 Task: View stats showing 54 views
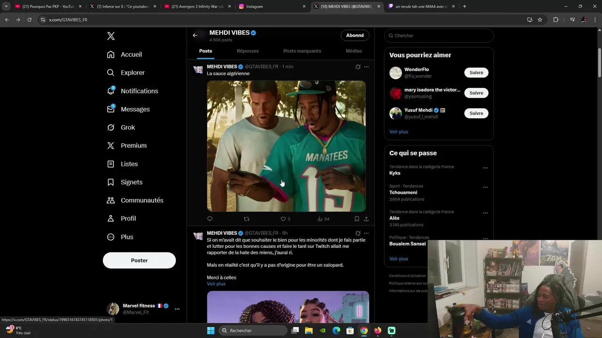tap(323, 219)
